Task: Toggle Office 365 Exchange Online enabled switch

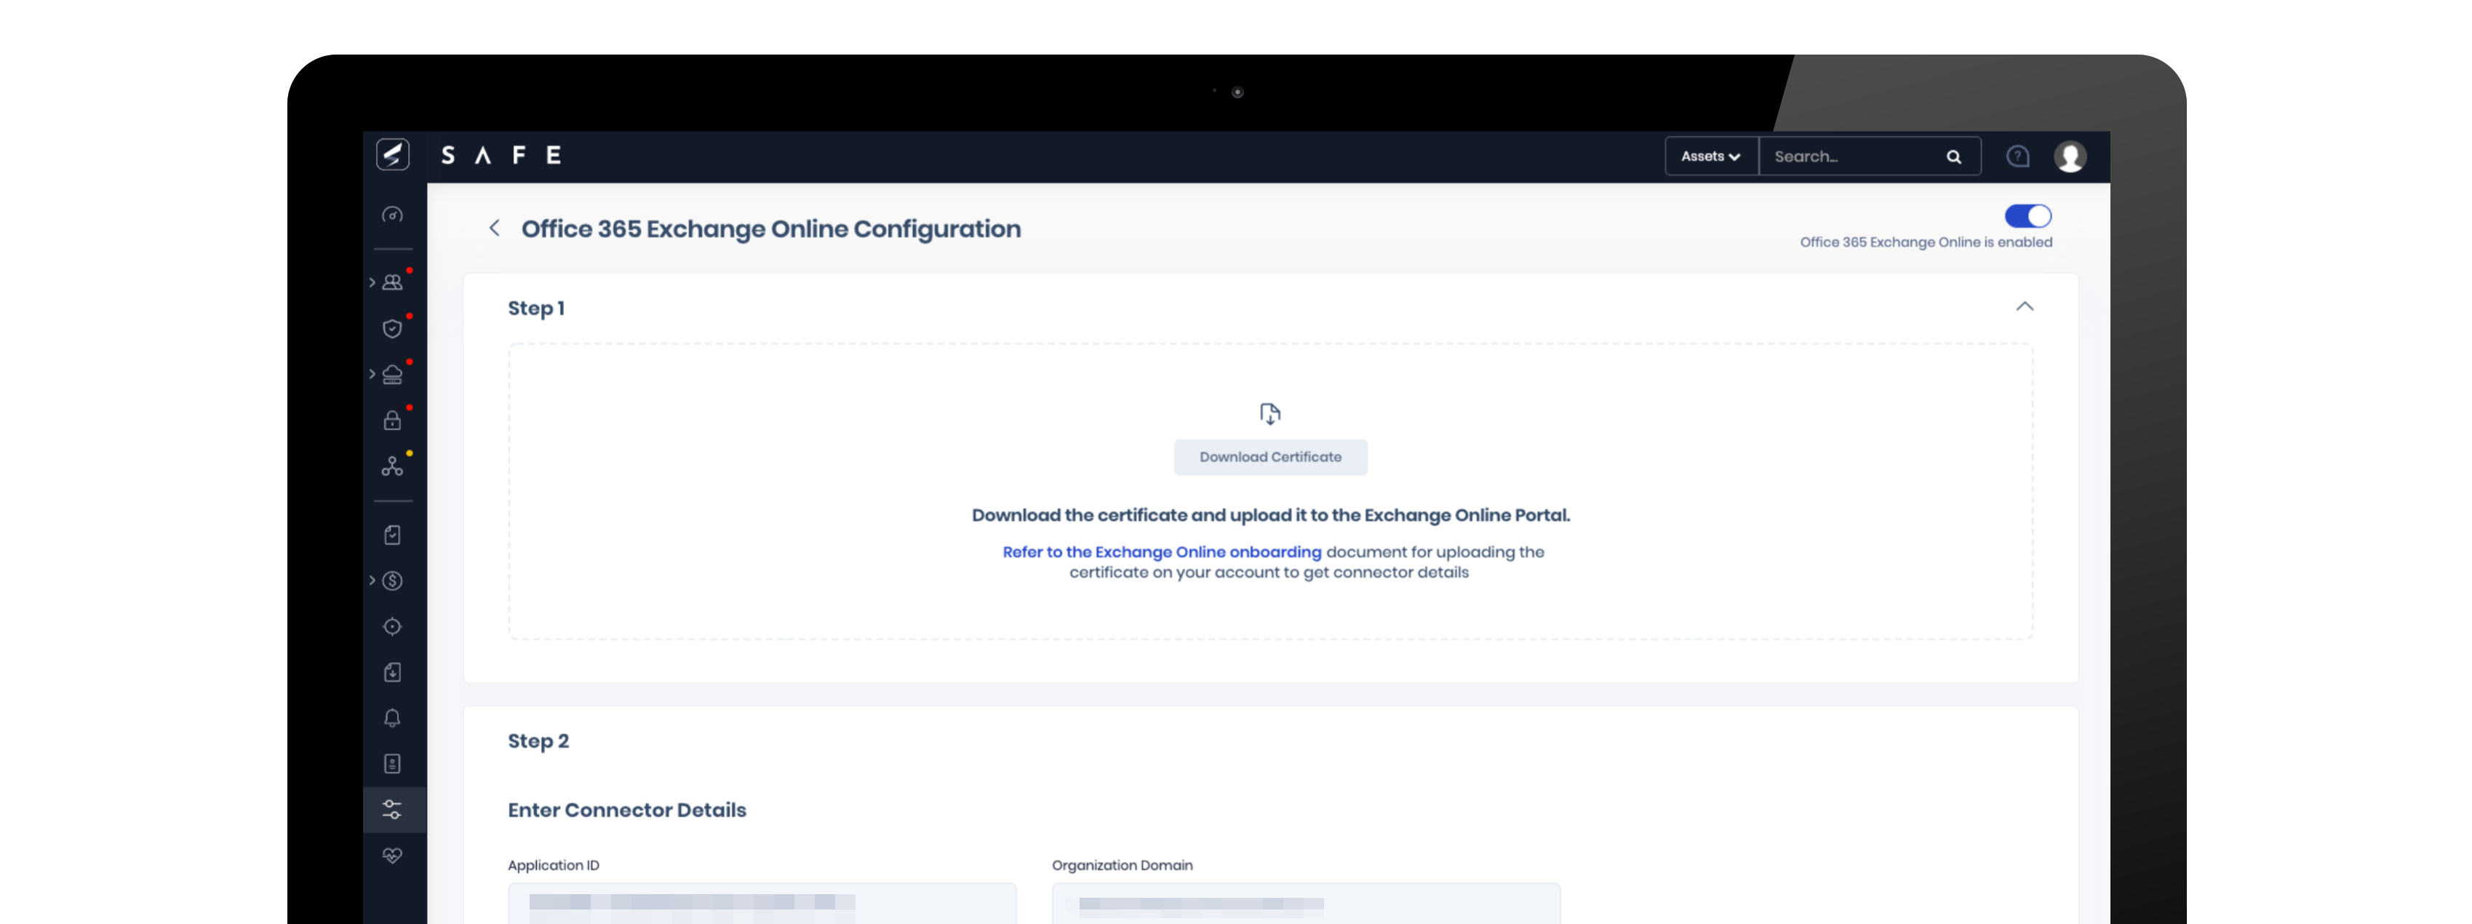Action: click(x=2029, y=216)
